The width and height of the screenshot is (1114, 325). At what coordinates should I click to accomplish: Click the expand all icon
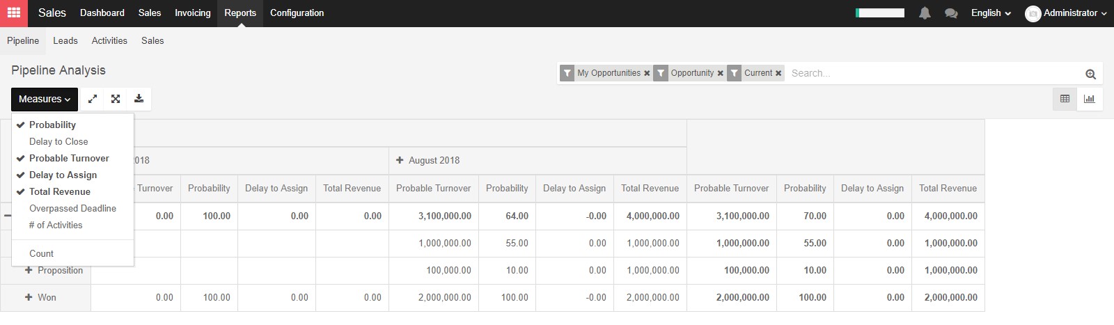tap(116, 99)
